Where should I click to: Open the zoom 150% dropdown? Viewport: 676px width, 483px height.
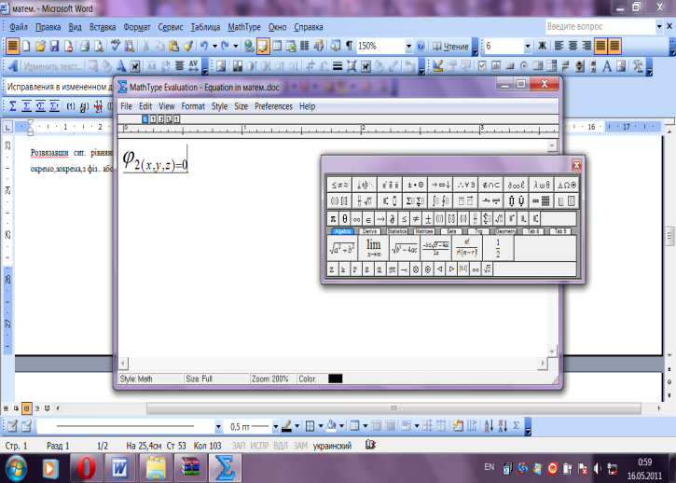408,46
